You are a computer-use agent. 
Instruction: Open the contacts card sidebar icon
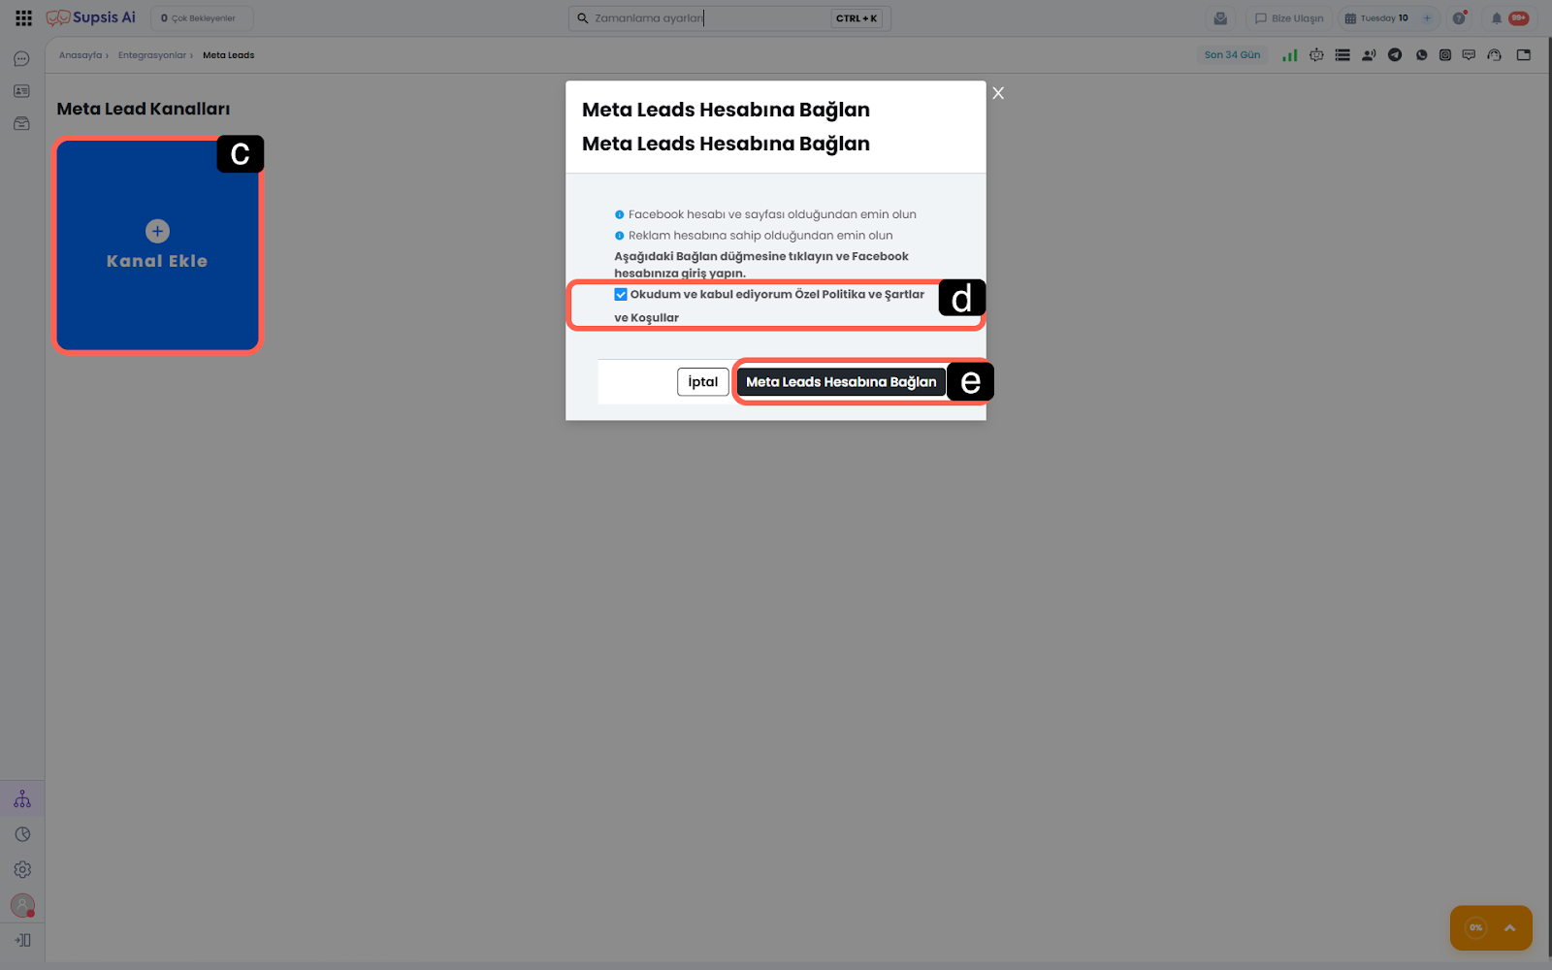[x=21, y=91]
